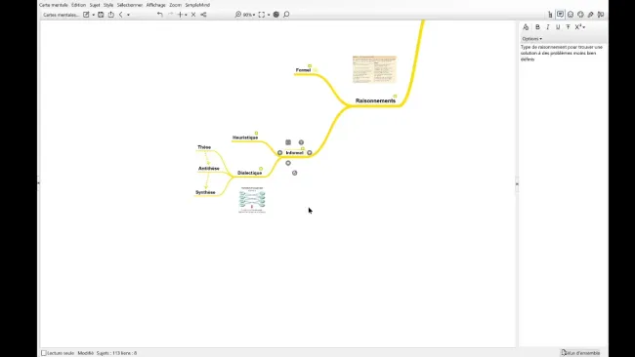Click the lowest circle icon under Informel
The image size is (635, 357).
294,173
